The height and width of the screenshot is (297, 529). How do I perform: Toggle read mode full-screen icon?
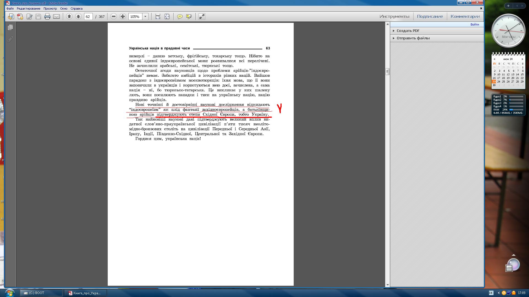pyautogui.click(x=202, y=16)
